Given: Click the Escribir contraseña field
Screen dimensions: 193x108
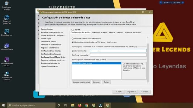Looking at the screenshot, I should pyautogui.click(x=118, y=51).
